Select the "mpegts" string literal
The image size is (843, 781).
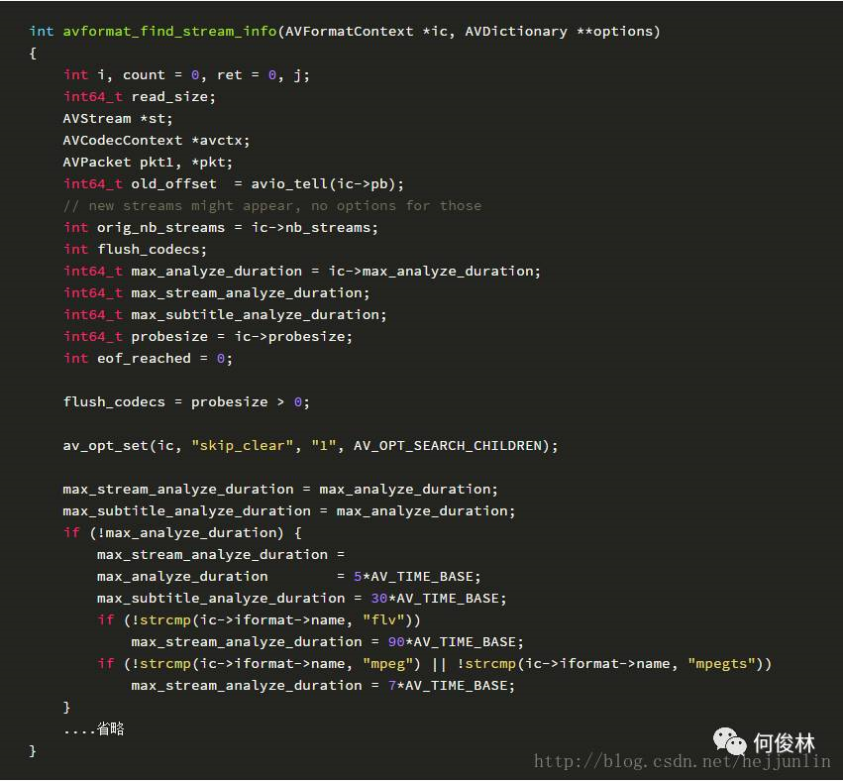point(721,663)
